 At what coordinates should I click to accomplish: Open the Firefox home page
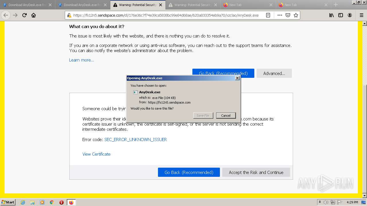pyautogui.click(x=34, y=15)
